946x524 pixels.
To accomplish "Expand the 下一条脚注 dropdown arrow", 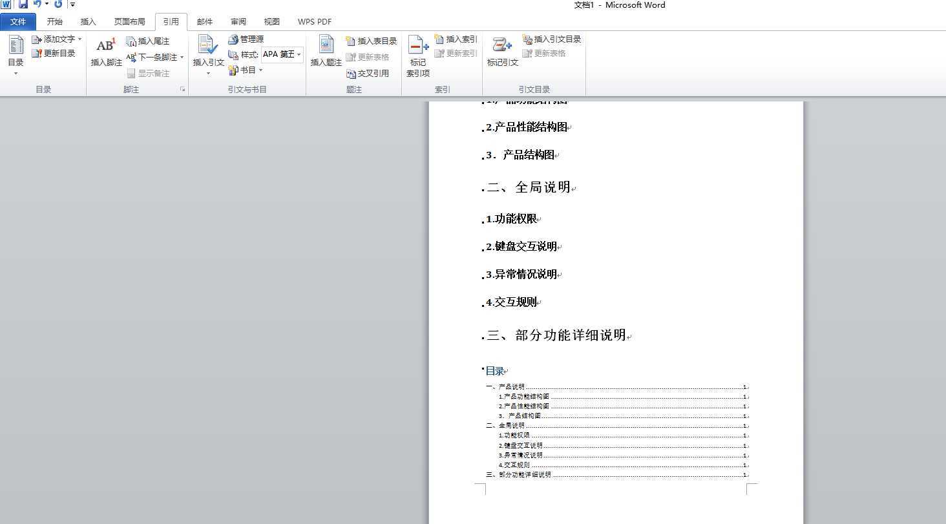I will (x=182, y=57).
